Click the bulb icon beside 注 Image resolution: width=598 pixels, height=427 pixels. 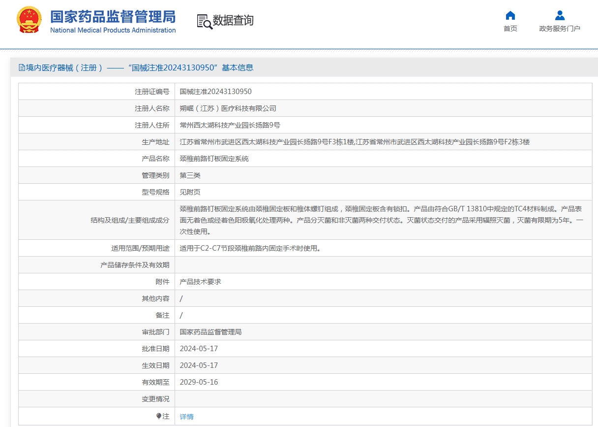tap(159, 416)
